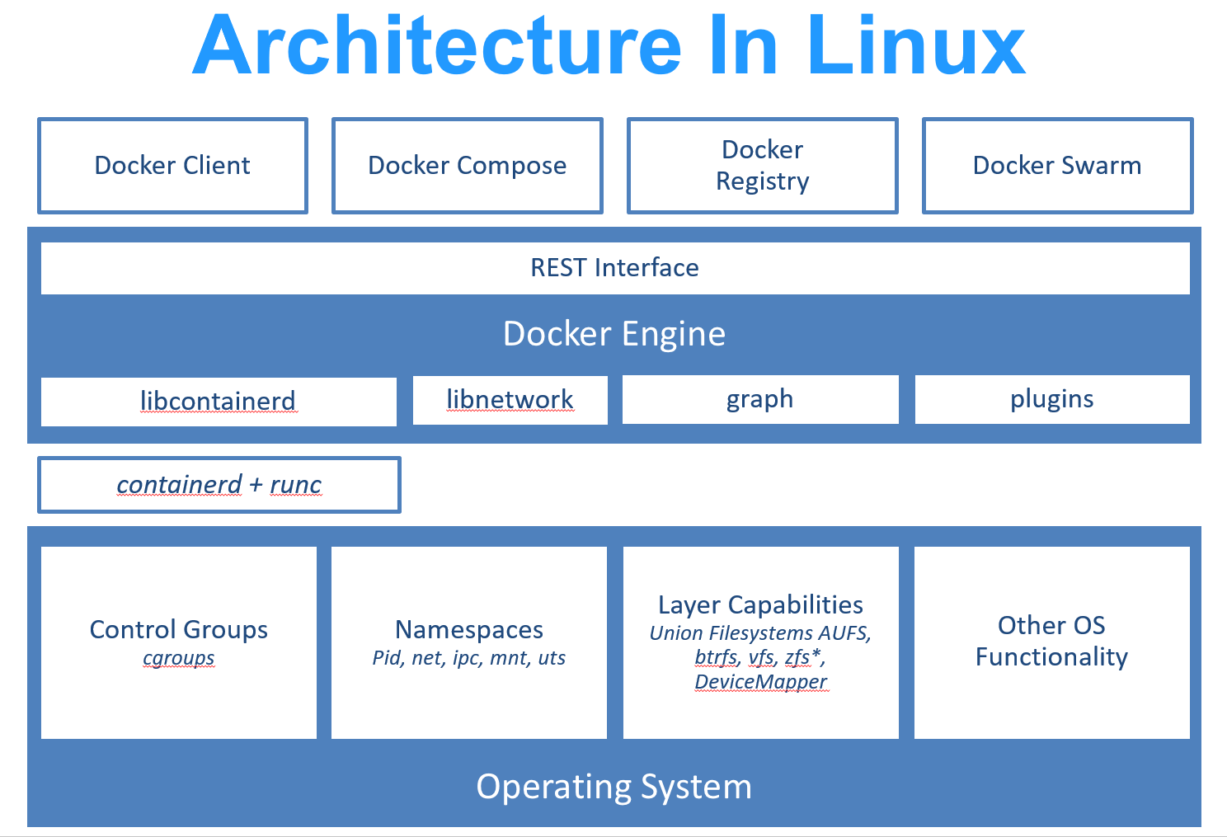Open the containerd + runc link
Viewport: 1227px width, 837px height.
(x=218, y=485)
